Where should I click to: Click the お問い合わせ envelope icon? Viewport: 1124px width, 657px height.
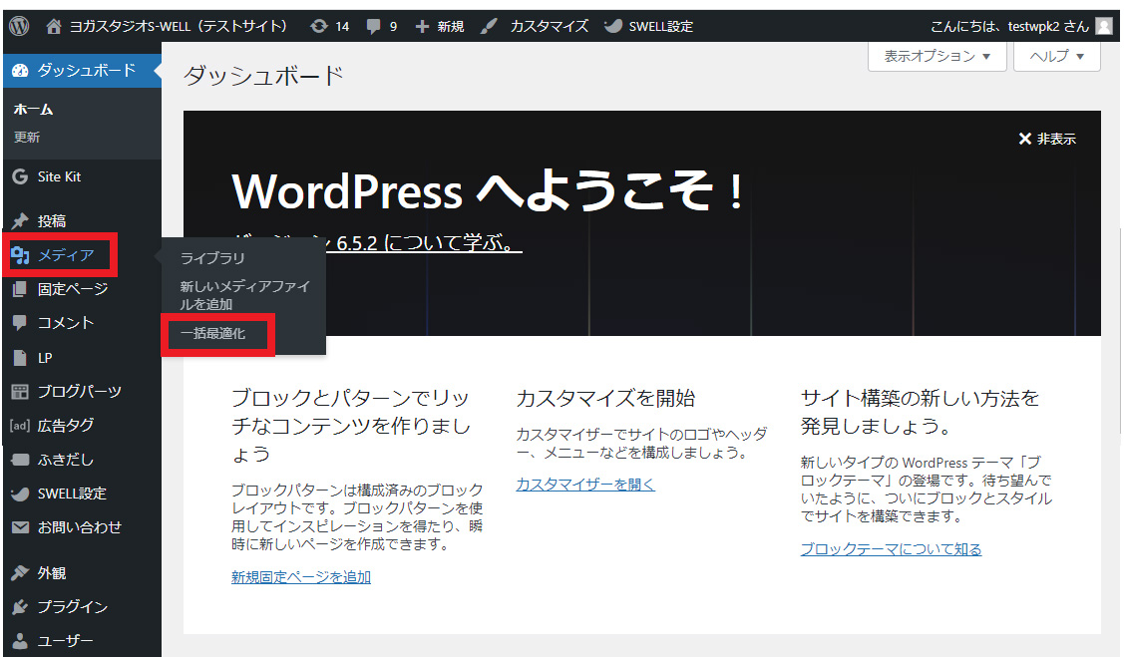pos(20,527)
